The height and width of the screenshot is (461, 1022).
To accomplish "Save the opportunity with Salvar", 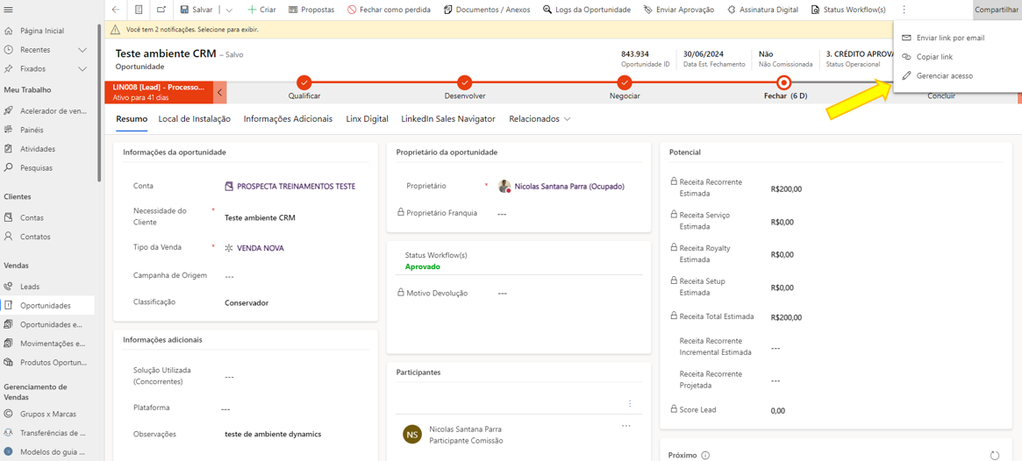I will 197,10.
